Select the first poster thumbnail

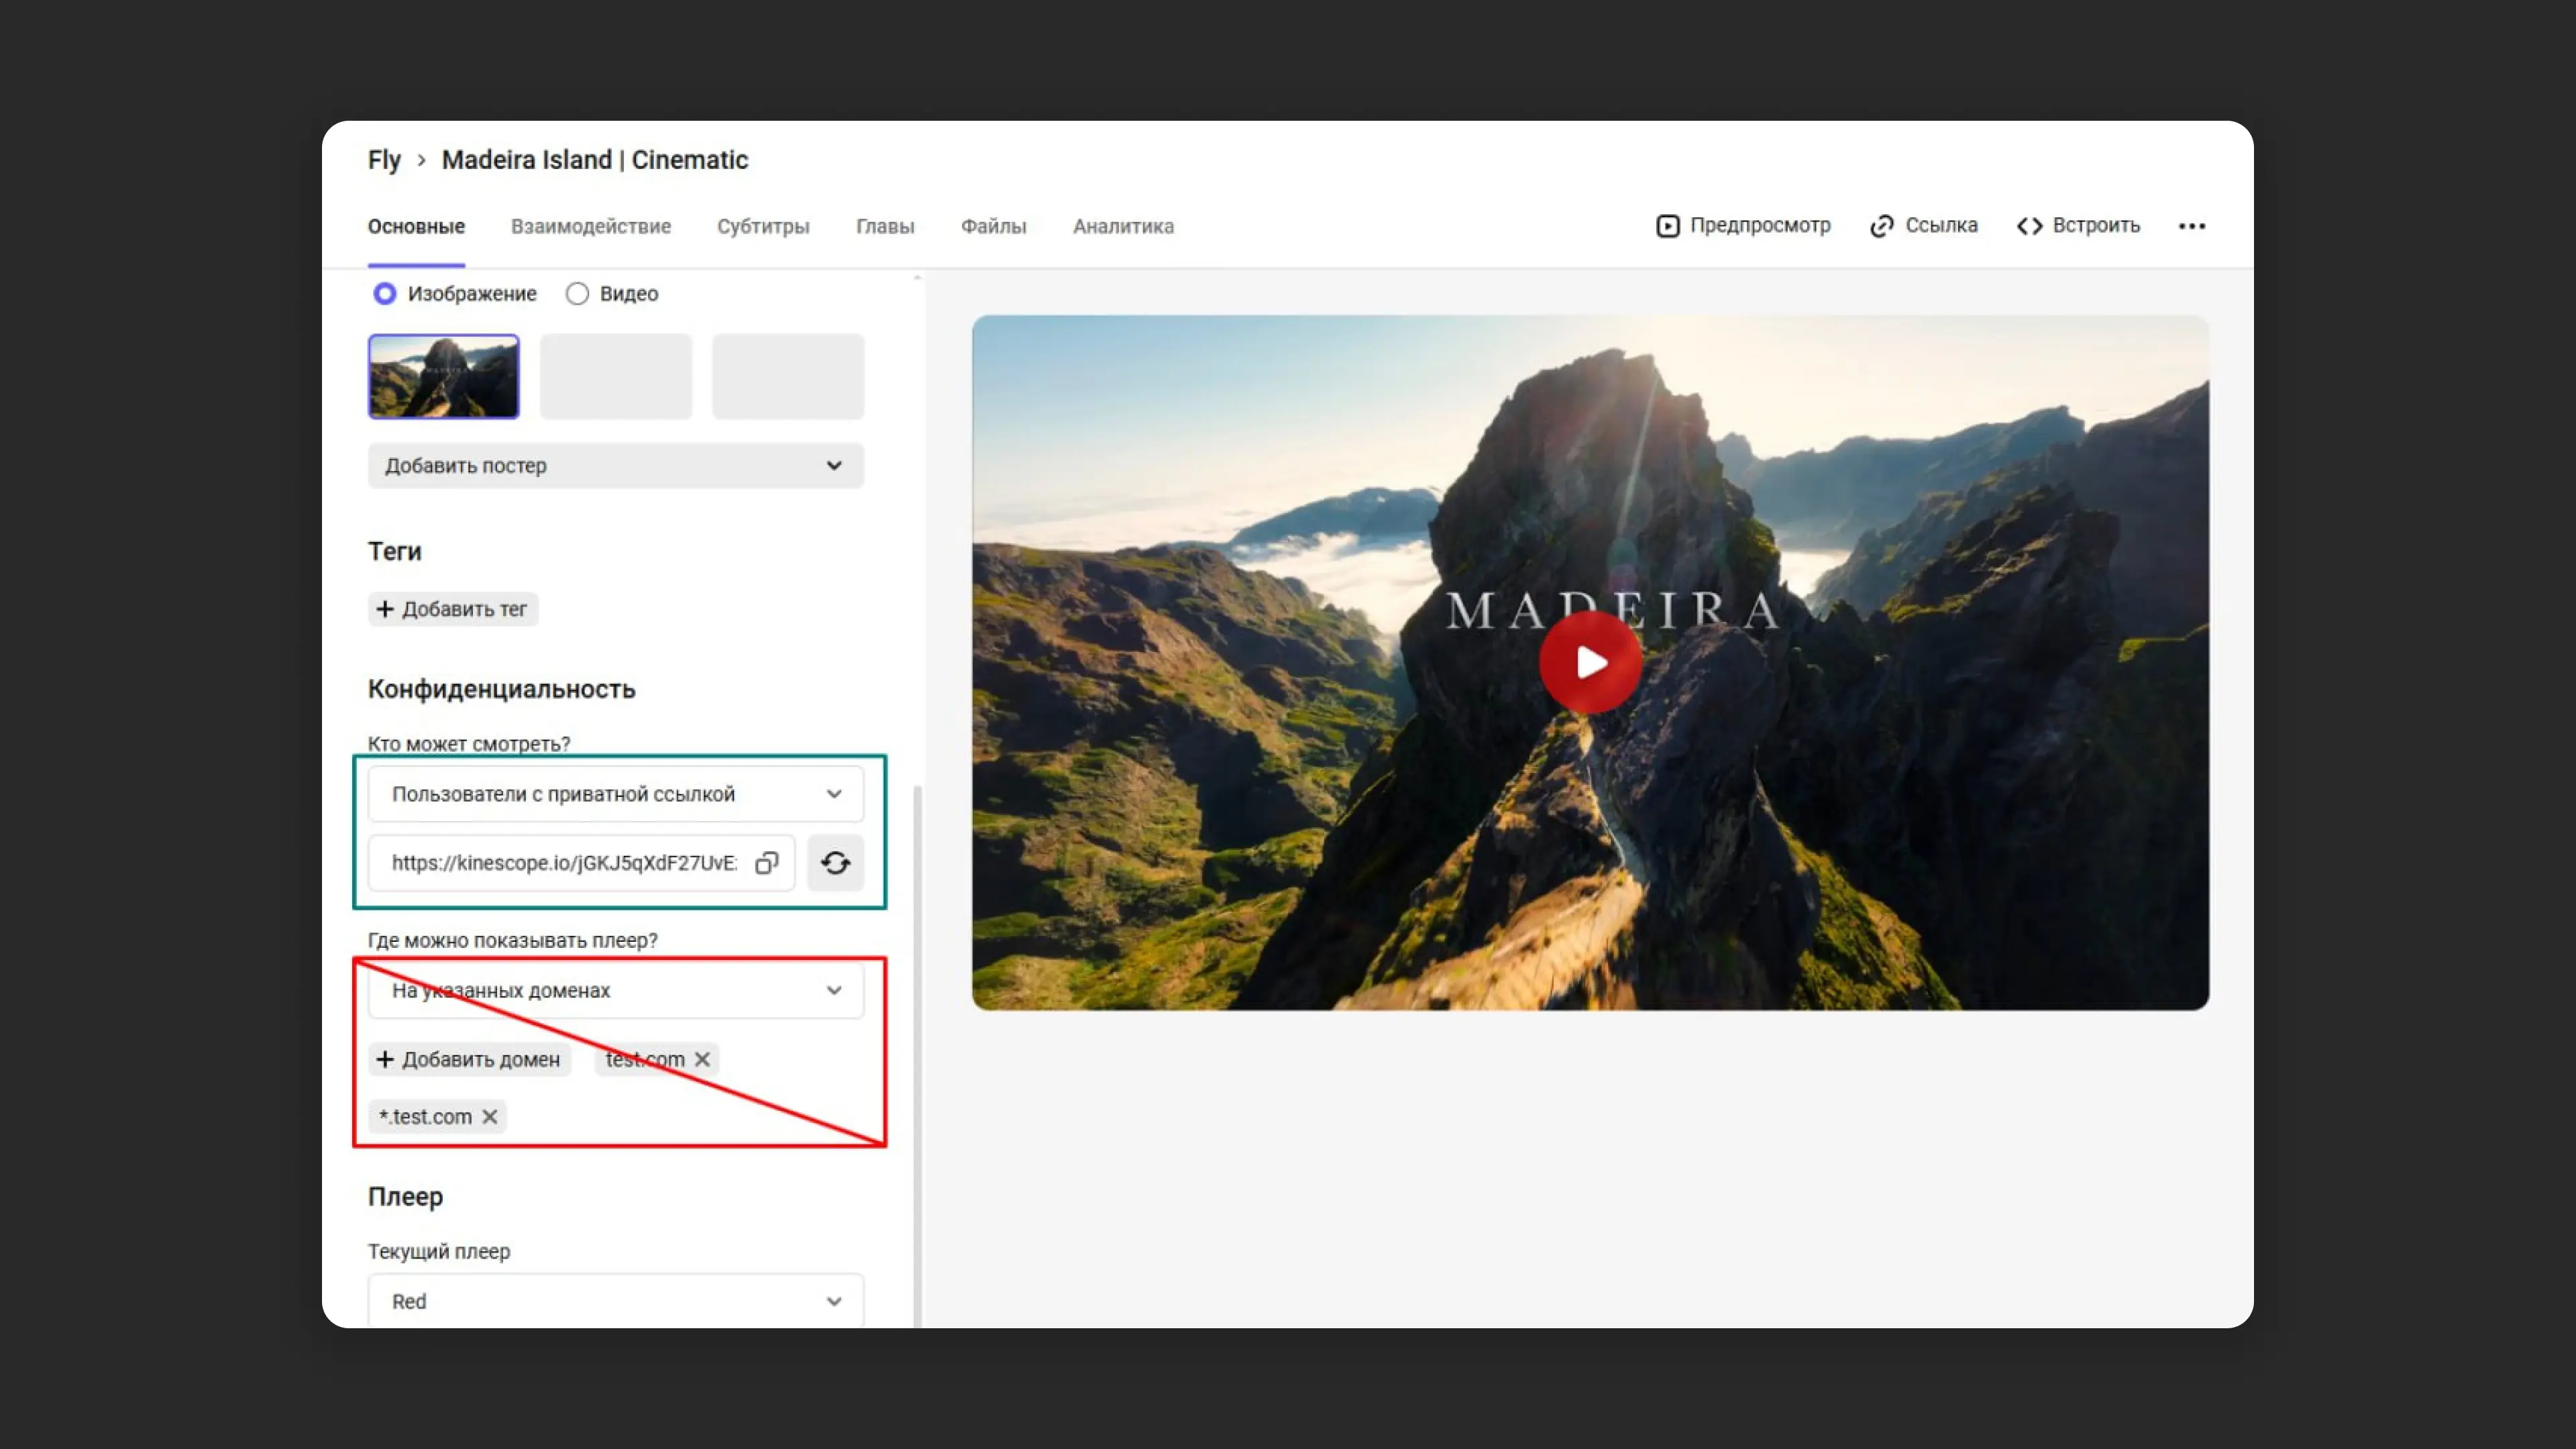click(x=443, y=376)
